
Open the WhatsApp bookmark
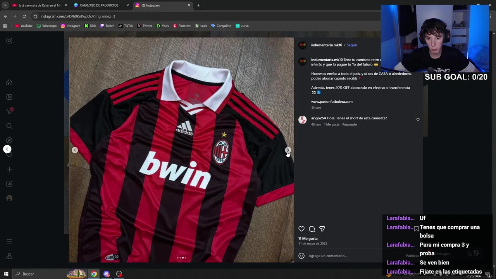coord(46,26)
